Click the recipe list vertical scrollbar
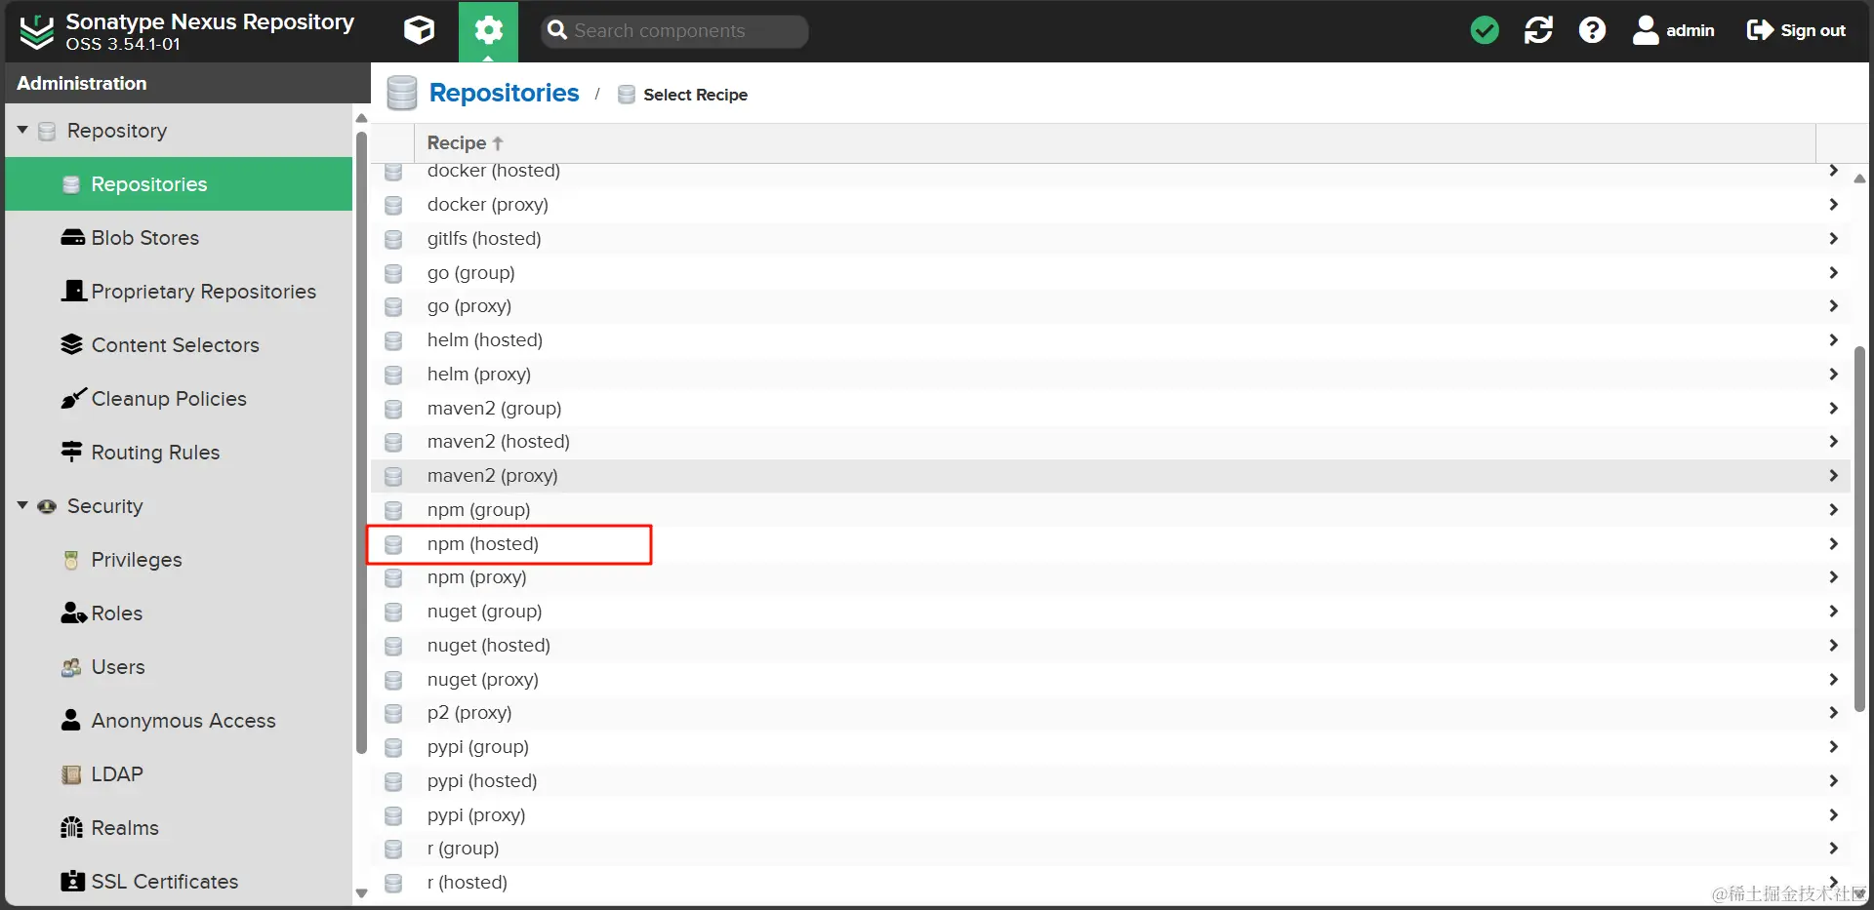 tap(1859, 527)
